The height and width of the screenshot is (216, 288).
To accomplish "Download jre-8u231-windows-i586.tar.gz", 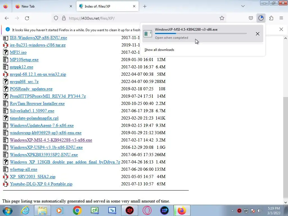I will 38,45.
